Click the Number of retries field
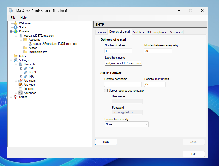The image size is (219, 166). [118, 51]
